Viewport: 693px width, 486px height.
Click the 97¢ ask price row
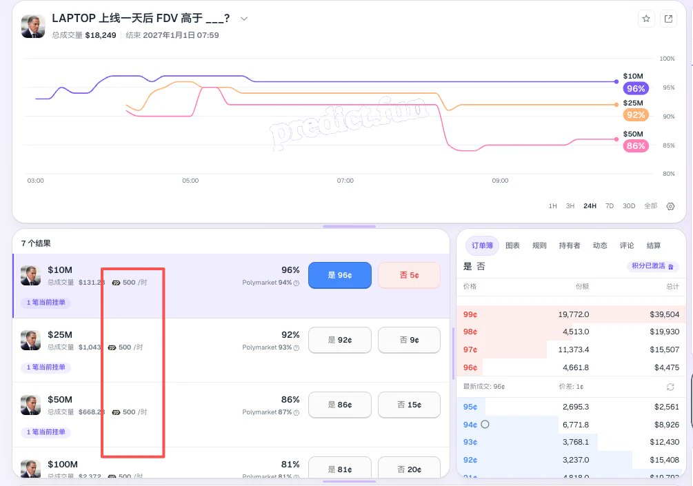point(571,350)
